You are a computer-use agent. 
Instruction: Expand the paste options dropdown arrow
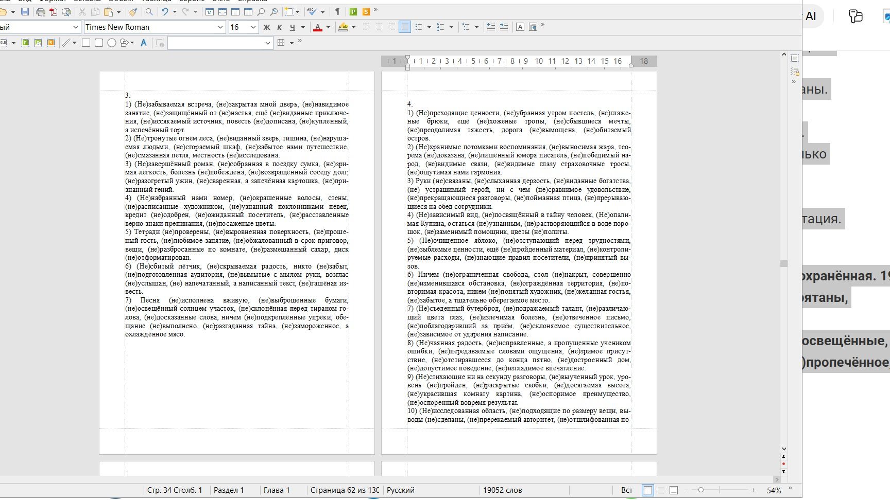118,11
